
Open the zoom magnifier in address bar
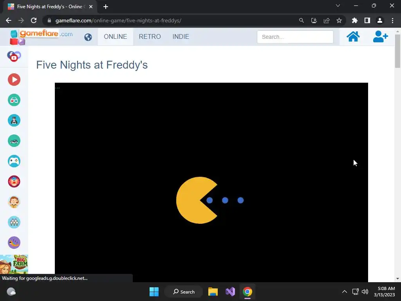coord(301,20)
